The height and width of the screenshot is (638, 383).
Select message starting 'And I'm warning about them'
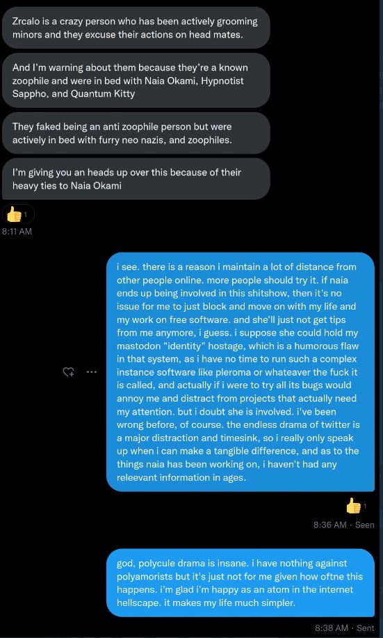(x=136, y=80)
